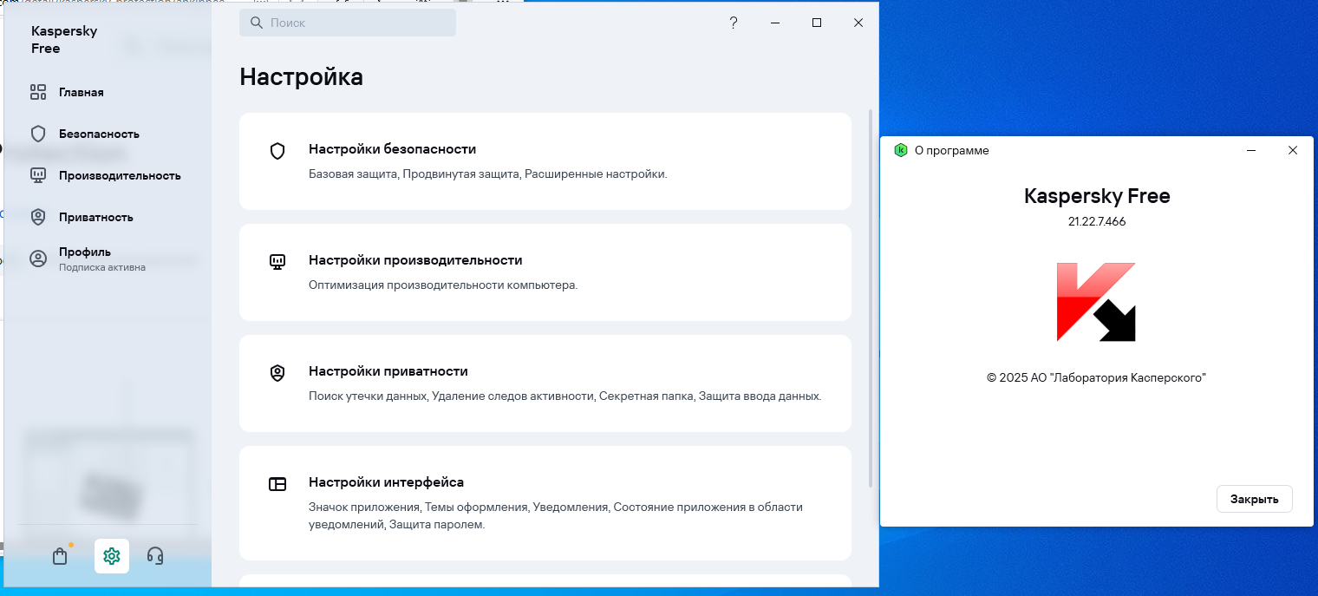Viewport: 1318px width, 596px height.
Task: Open support via the headset icon
Action: pos(155,556)
